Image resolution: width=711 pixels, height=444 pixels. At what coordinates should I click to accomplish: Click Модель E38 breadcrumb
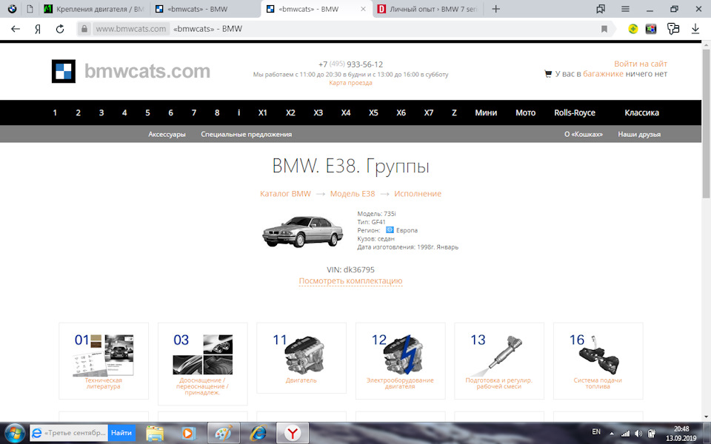pyautogui.click(x=353, y=193)
